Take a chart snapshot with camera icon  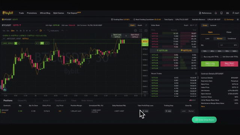146,31
